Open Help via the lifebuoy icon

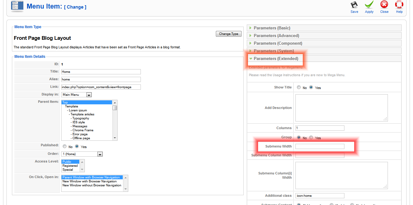399,5
